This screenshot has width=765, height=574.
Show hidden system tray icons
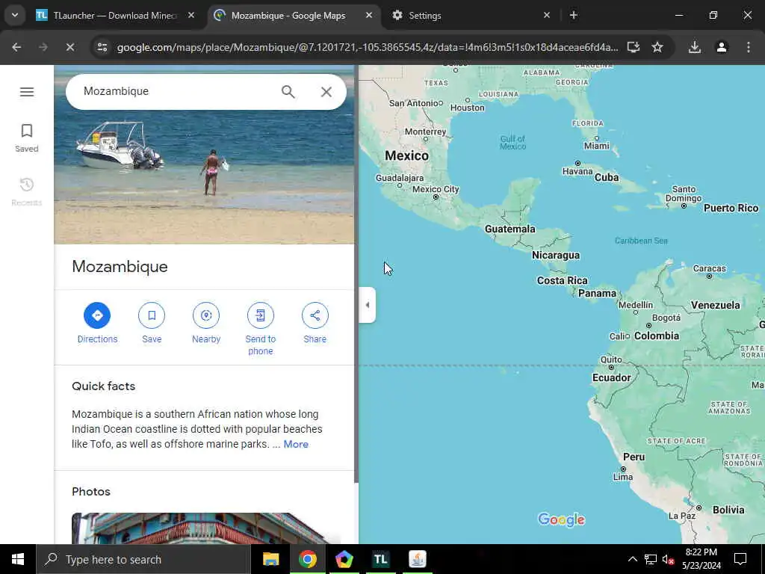click(x=632, y=559)
